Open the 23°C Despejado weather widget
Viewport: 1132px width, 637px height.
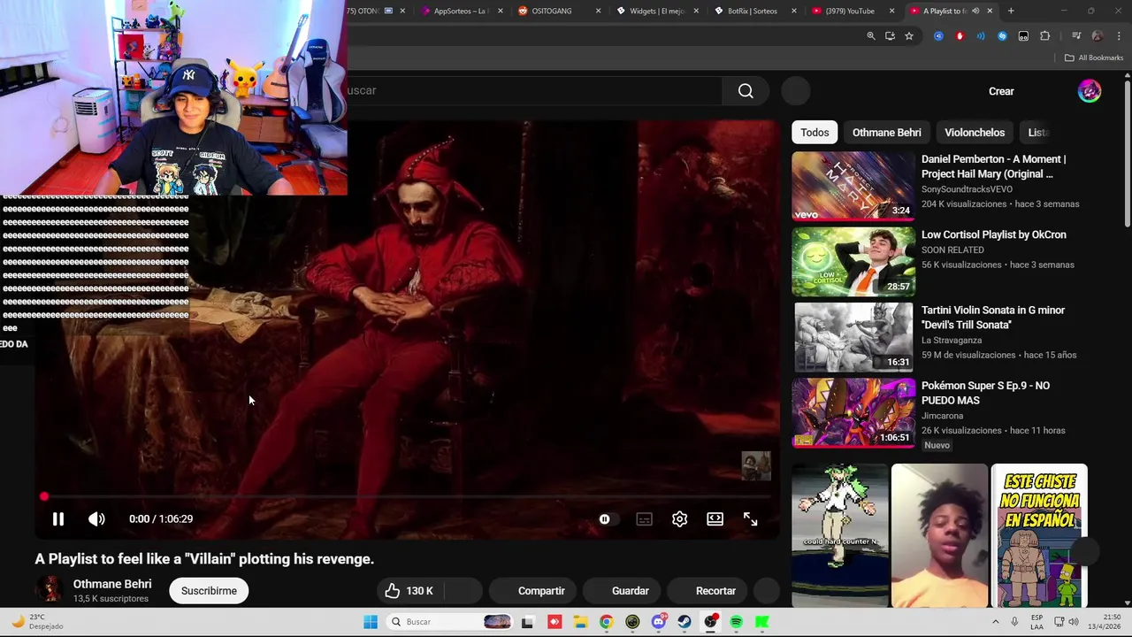tap(37, 622)
